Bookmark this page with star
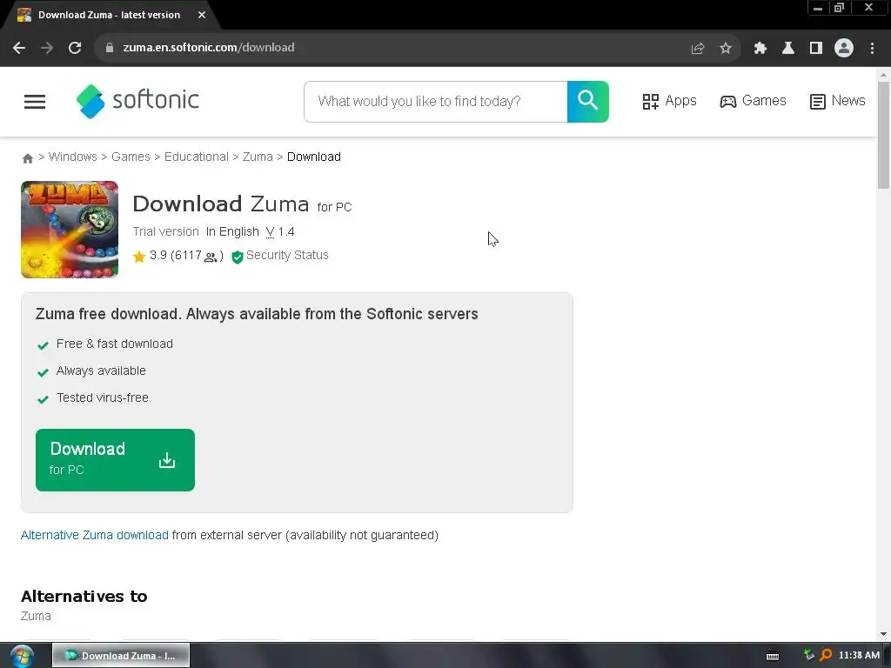The height and width of the screenshot is (668, 891). point(726,49)
